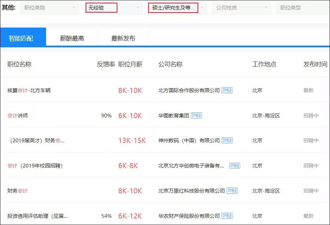Open the 硕士/研究生及等 education dropdown

177,8
